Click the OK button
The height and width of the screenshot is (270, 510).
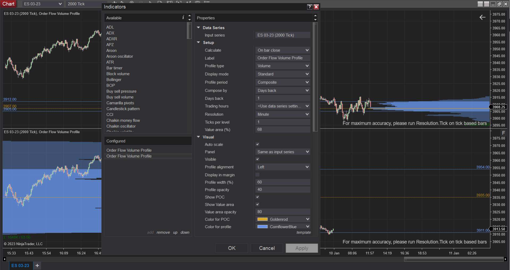pos(232,248)
